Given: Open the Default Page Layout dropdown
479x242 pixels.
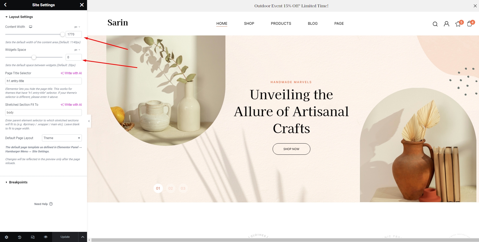Looking at the screenshot, I should click(62, 138).
